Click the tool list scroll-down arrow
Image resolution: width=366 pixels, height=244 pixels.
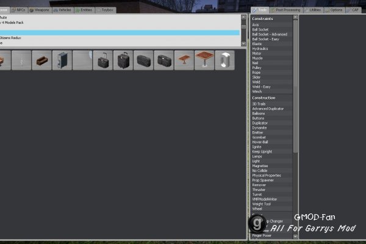pyautogui.click(x=295, y=236)
